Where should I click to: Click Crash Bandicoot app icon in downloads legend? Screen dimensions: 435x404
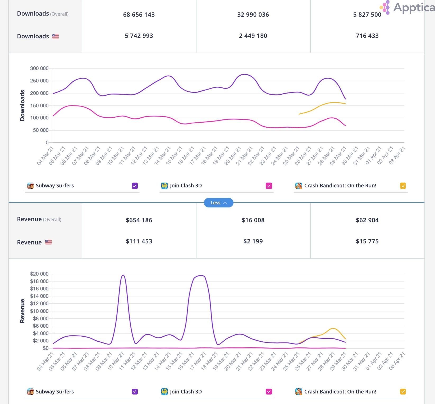click(299, 186)
